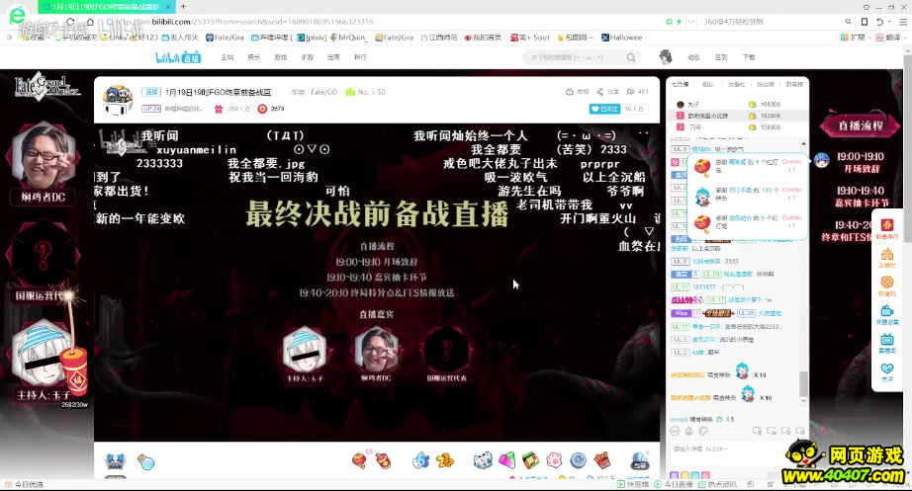Click the orange ball icon on right sidebar
Viewport: 912px width, 491px height.
[x=887, y=283]
